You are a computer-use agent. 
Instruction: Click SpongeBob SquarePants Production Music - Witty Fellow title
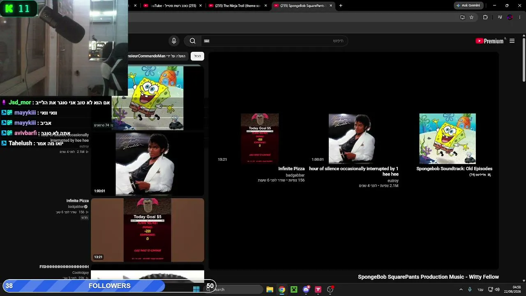428,277
